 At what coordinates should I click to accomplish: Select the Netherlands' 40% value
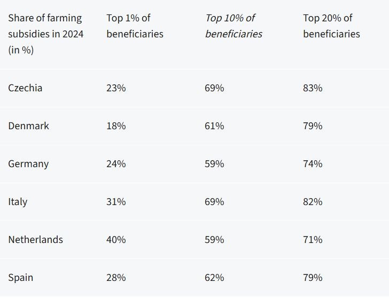point(116,240)
